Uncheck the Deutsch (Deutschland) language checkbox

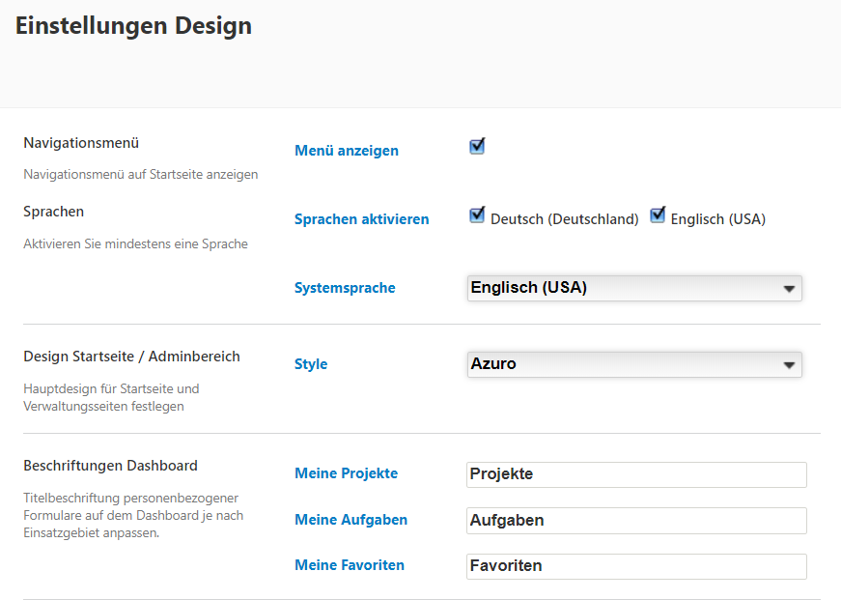coord(476,215)
